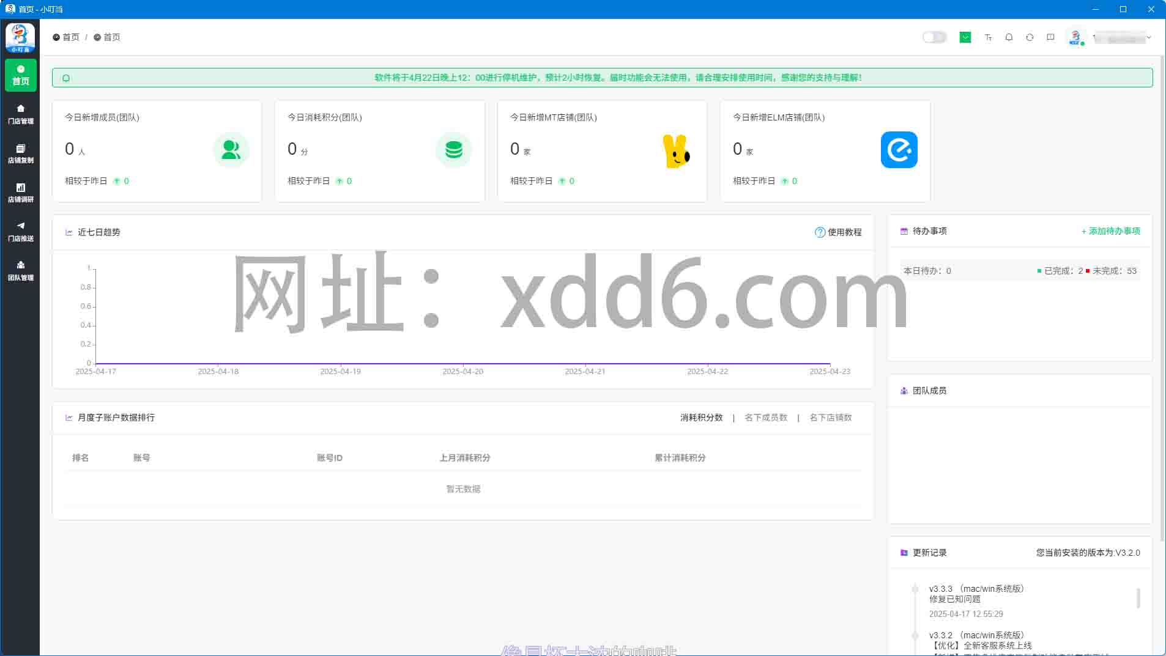Click the notification bell icon
Viewport: 1166px width, 656px height.
[x=1009, y=37]
